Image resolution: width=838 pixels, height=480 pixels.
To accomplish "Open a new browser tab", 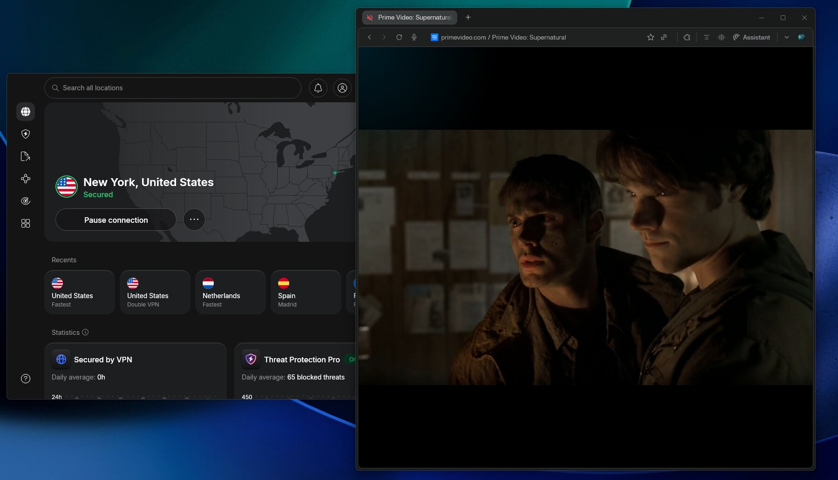I will (x=468, y=17).
